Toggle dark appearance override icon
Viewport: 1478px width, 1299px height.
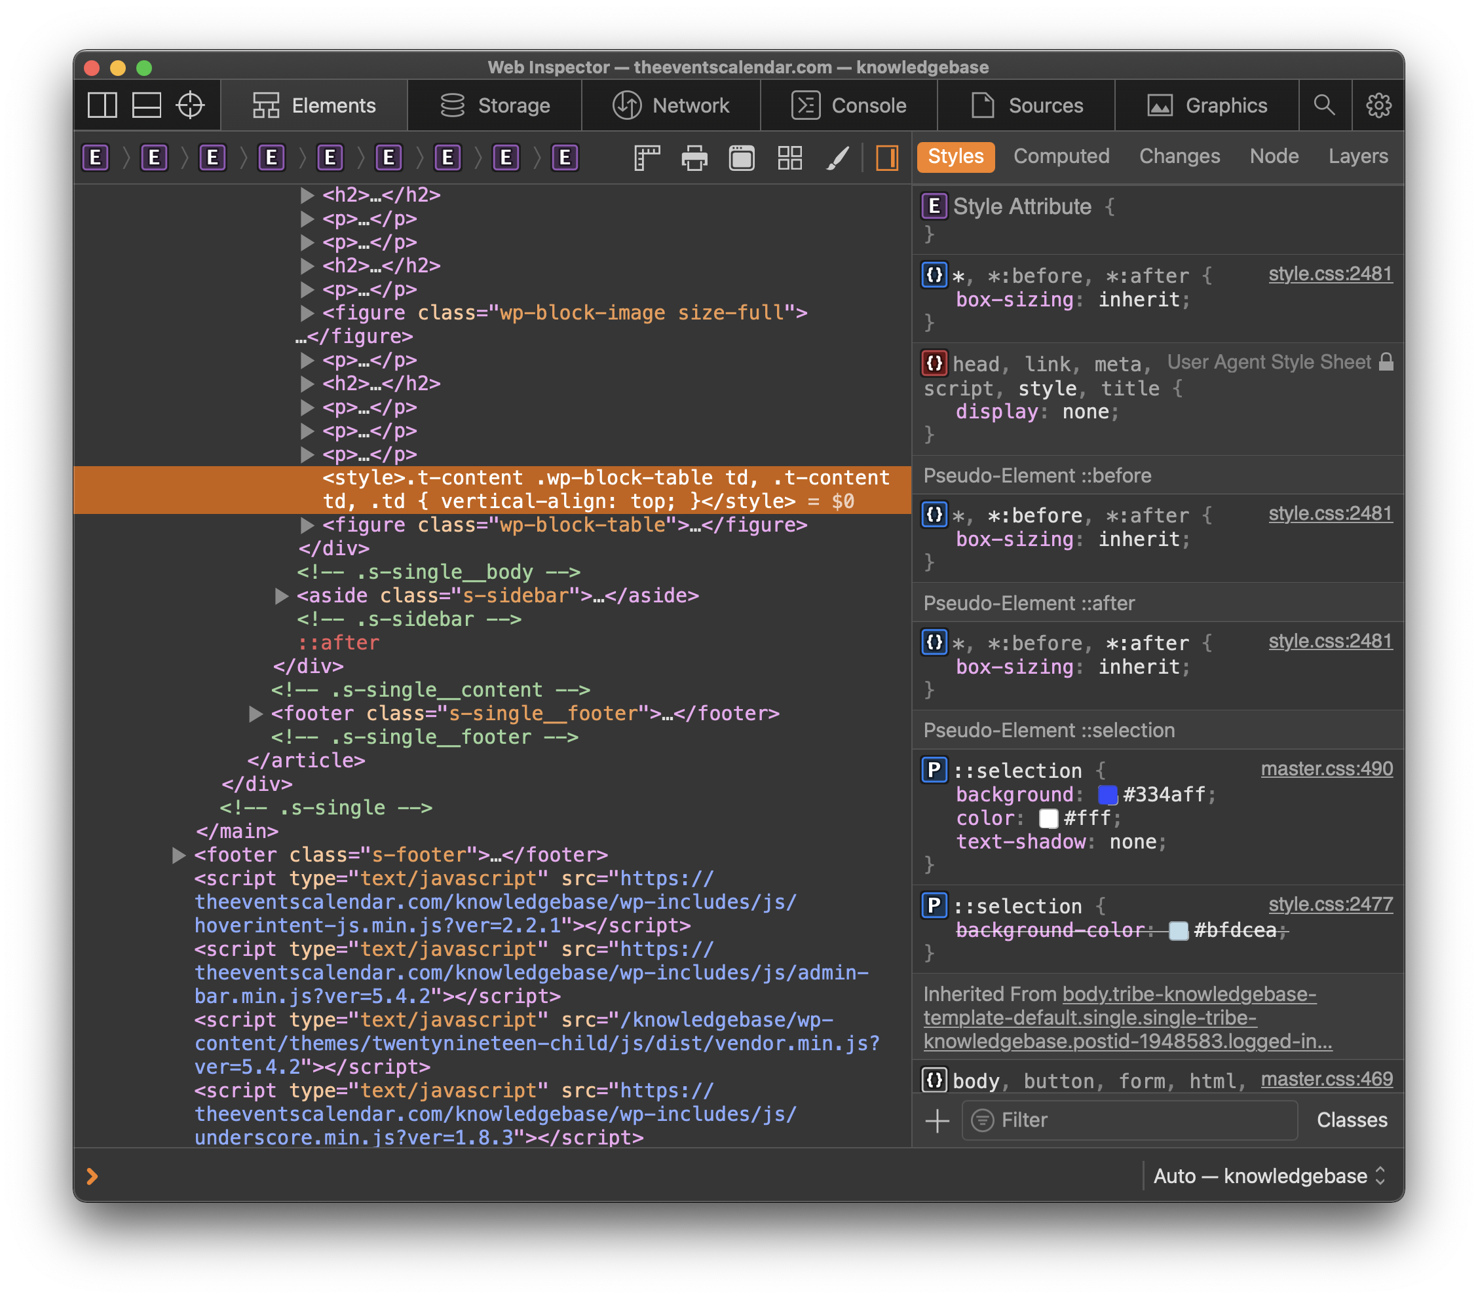[x=742, y=158]
